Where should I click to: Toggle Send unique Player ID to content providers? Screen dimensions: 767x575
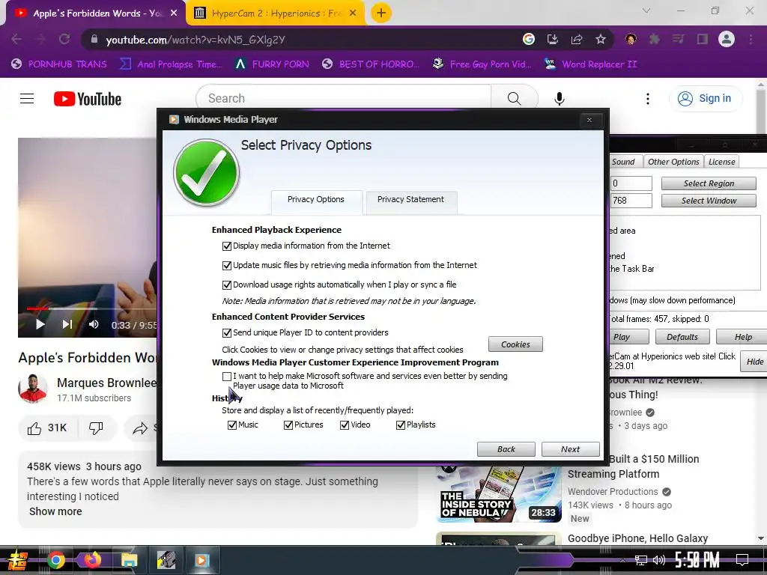[x=226, y=333]
